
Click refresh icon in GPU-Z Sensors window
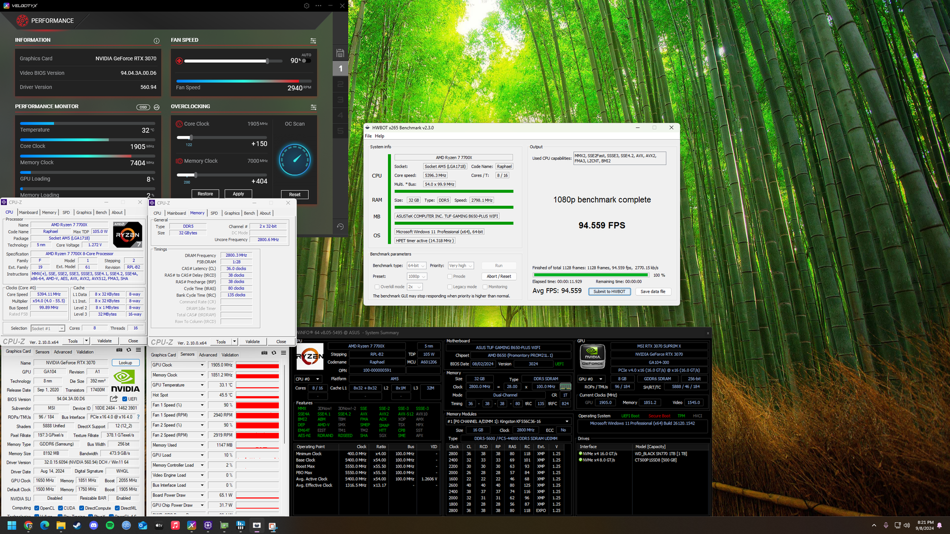274,353
